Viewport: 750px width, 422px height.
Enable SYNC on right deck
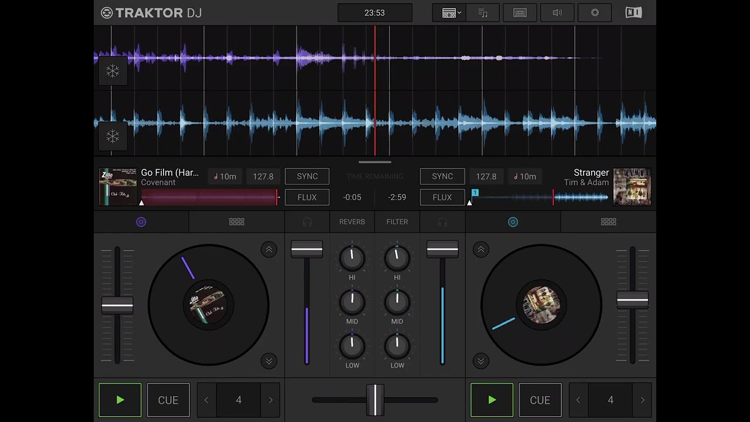click(442, 176)
